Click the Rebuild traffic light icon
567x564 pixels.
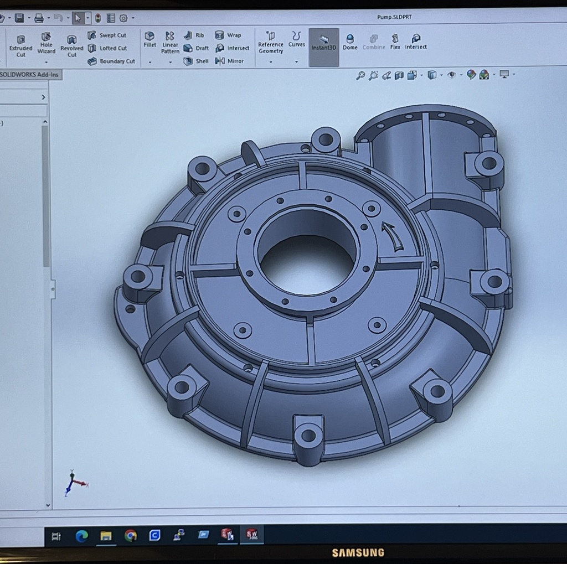[x=98, y=18]
